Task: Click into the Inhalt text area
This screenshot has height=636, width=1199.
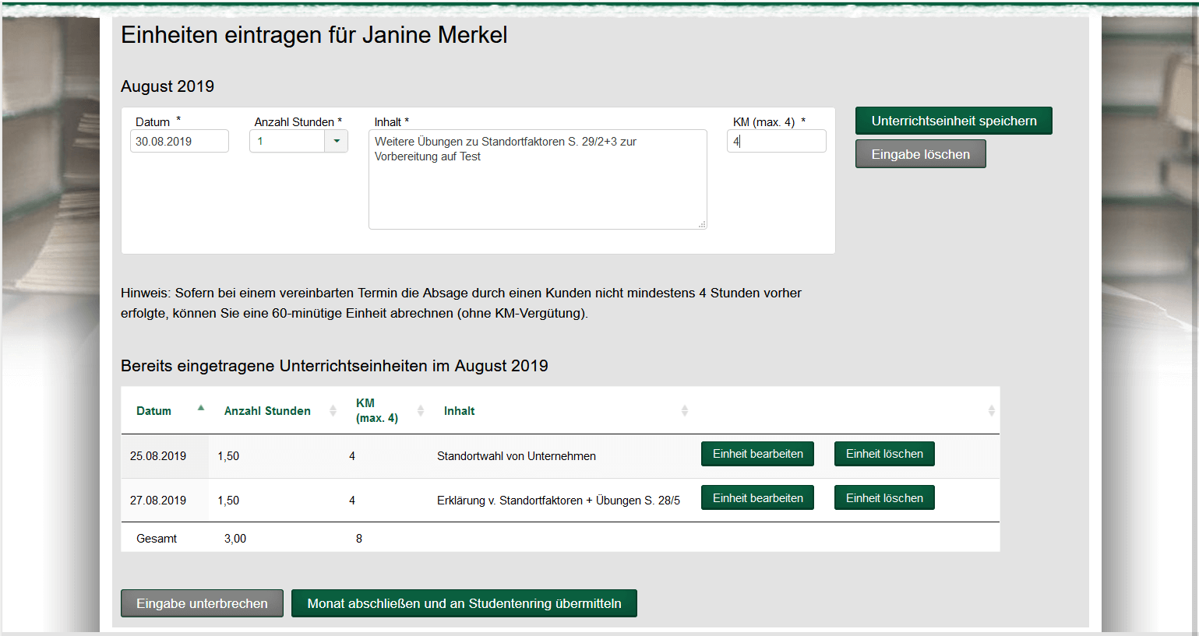Action: point(538,187)
